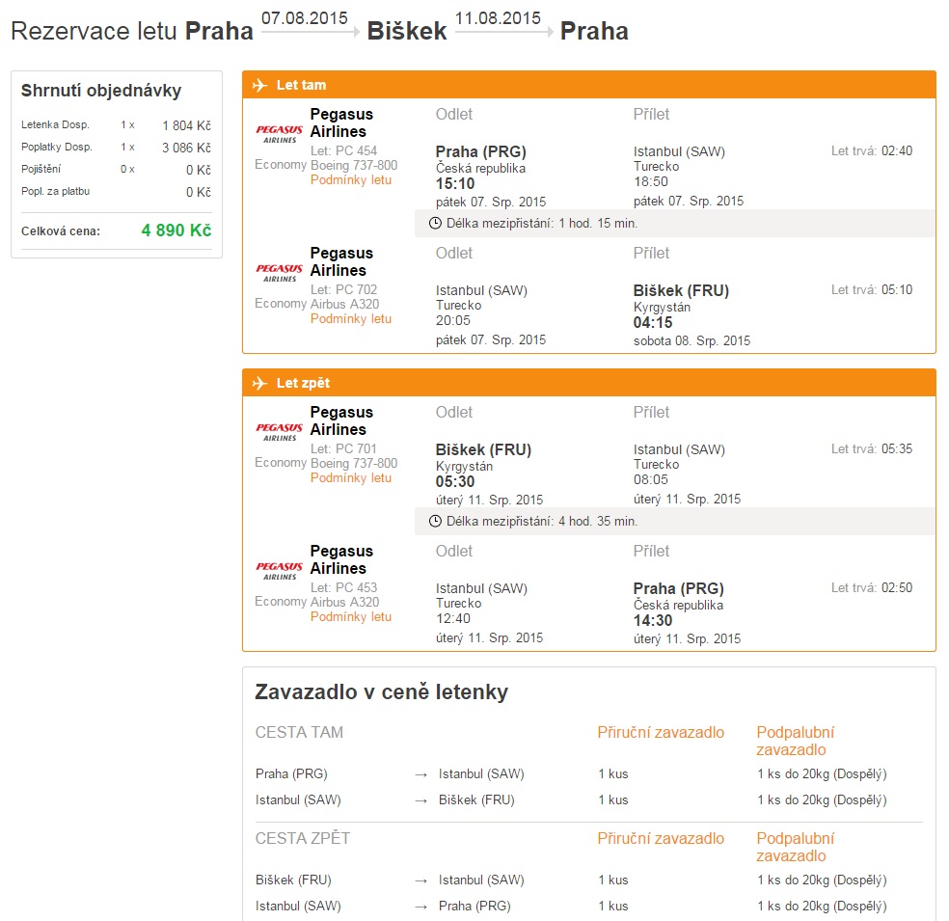
Task: Click Příruční zavazadlo header under CESTA TAM
Action: (661, 732)
